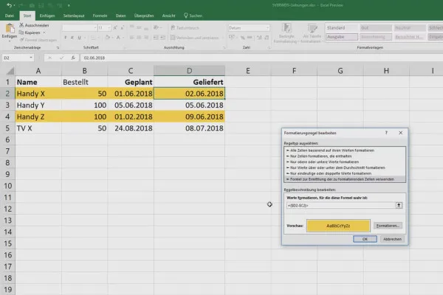443x295 pixels.
Task: Select cell containing 'Handy Z'
Action: 38,117
